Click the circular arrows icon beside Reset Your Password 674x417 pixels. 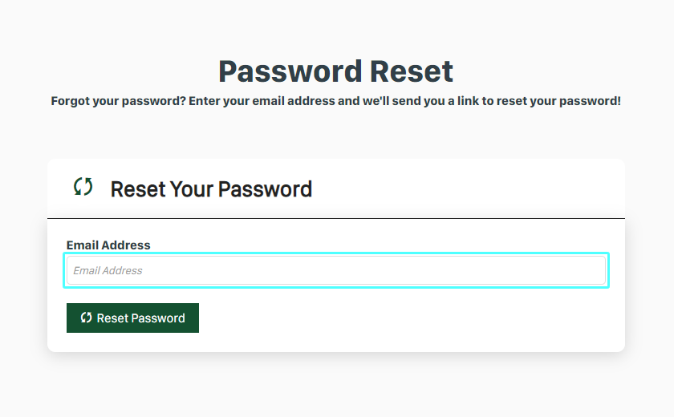pyautogui.click(x=83, y=187)
